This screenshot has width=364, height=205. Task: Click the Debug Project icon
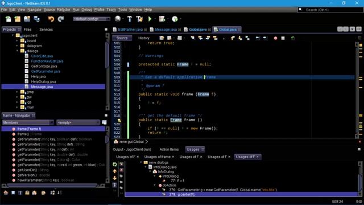click(162, 19)
